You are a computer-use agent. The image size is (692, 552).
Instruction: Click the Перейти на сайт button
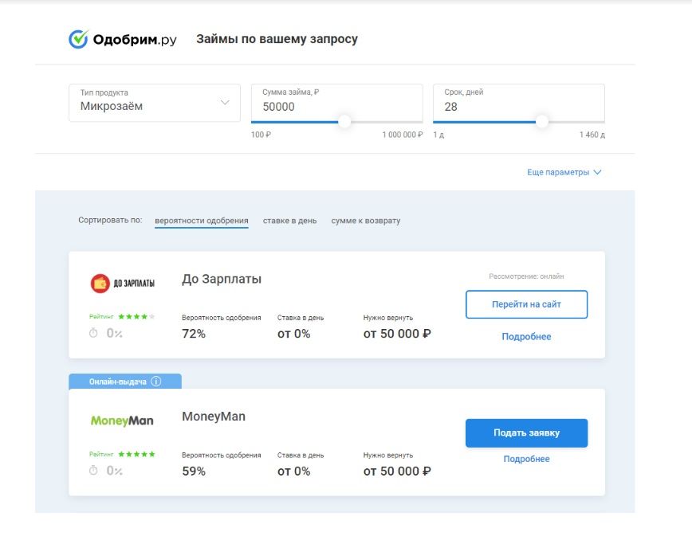pos(526,304)
